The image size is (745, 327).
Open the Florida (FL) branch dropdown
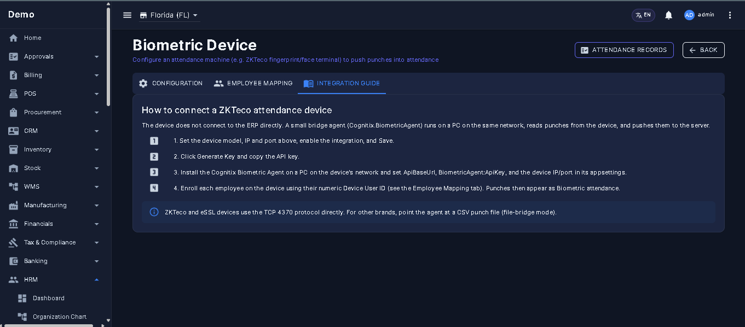(169, 15)
